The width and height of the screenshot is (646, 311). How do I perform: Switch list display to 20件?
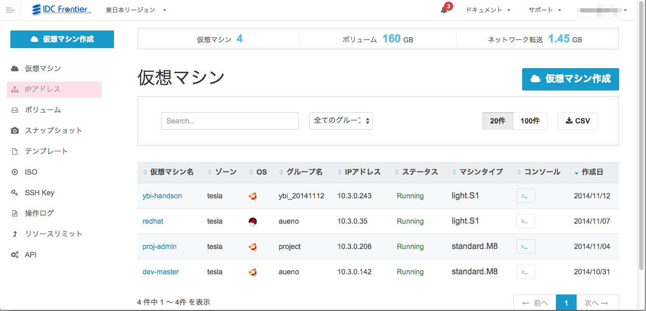pos(498,120)
